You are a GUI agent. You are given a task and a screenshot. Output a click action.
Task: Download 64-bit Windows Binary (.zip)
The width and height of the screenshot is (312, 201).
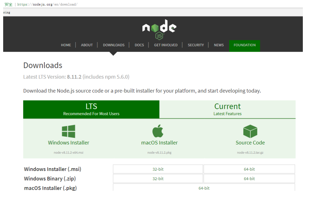(249, 179)
